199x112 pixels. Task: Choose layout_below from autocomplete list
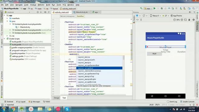tap(99, 57)
